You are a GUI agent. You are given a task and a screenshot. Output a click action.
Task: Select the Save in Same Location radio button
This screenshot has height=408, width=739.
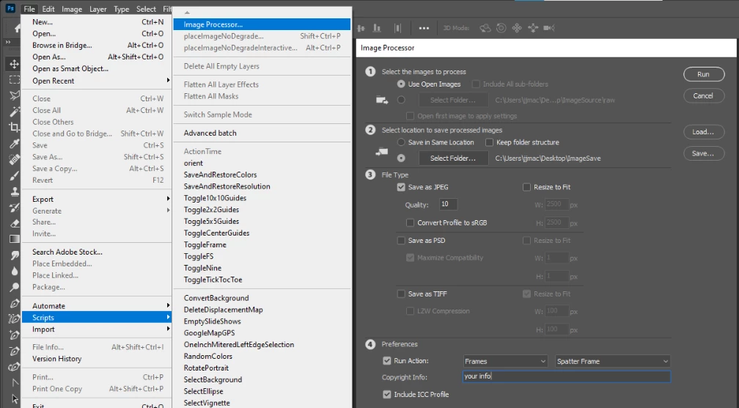[401, 142]
